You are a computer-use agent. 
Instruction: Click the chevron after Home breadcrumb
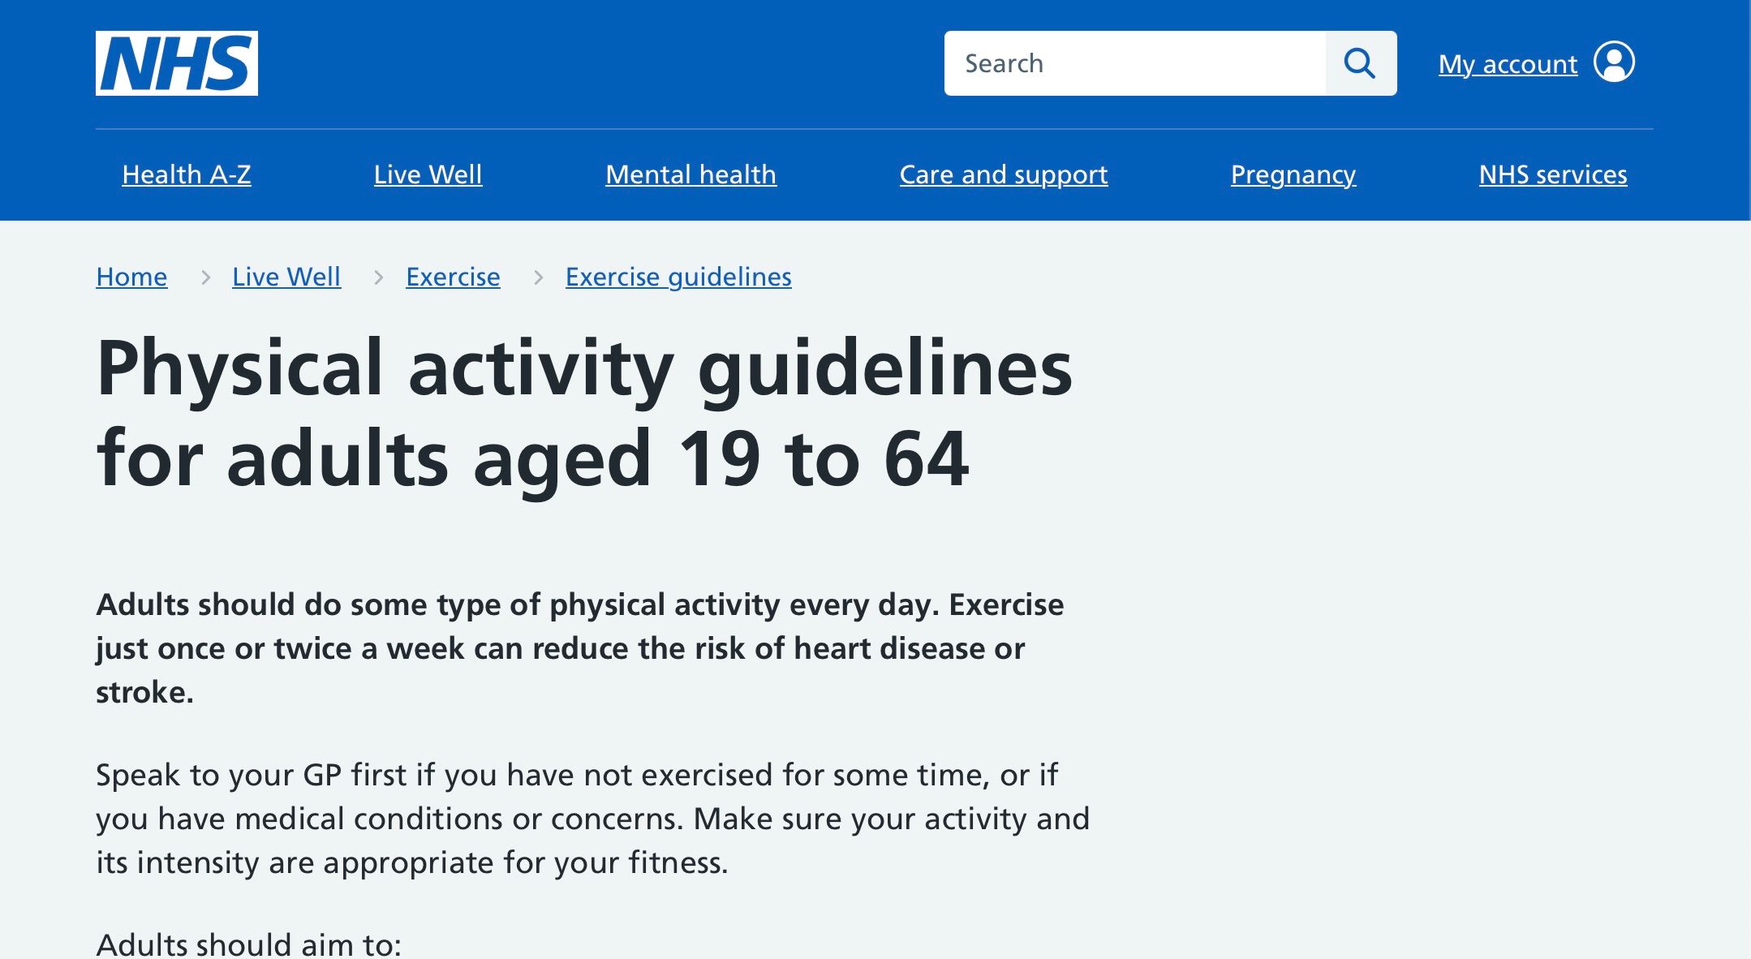click(206, 277)
